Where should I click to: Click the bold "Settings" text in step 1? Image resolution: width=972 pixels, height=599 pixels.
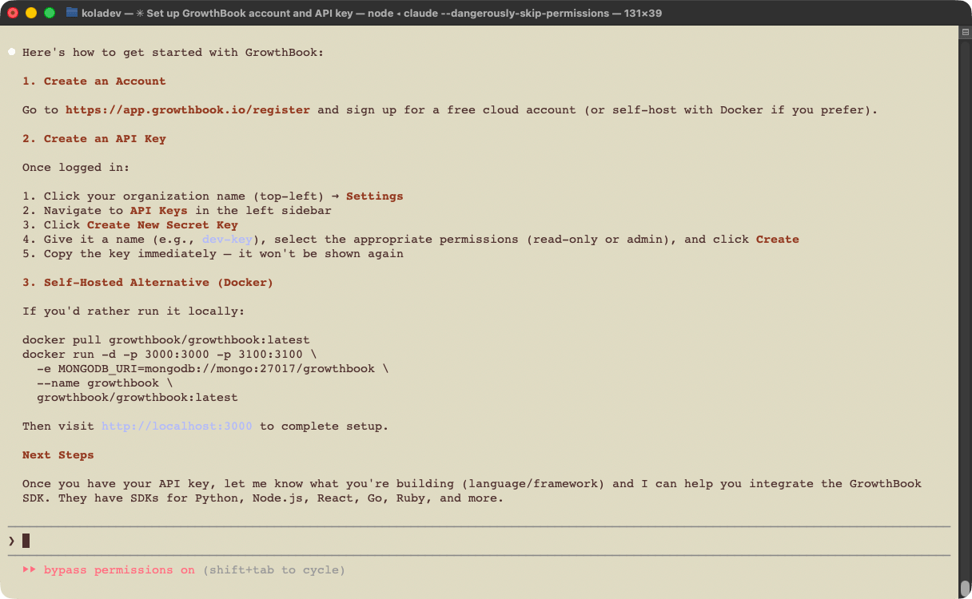[x=374, y=196]
